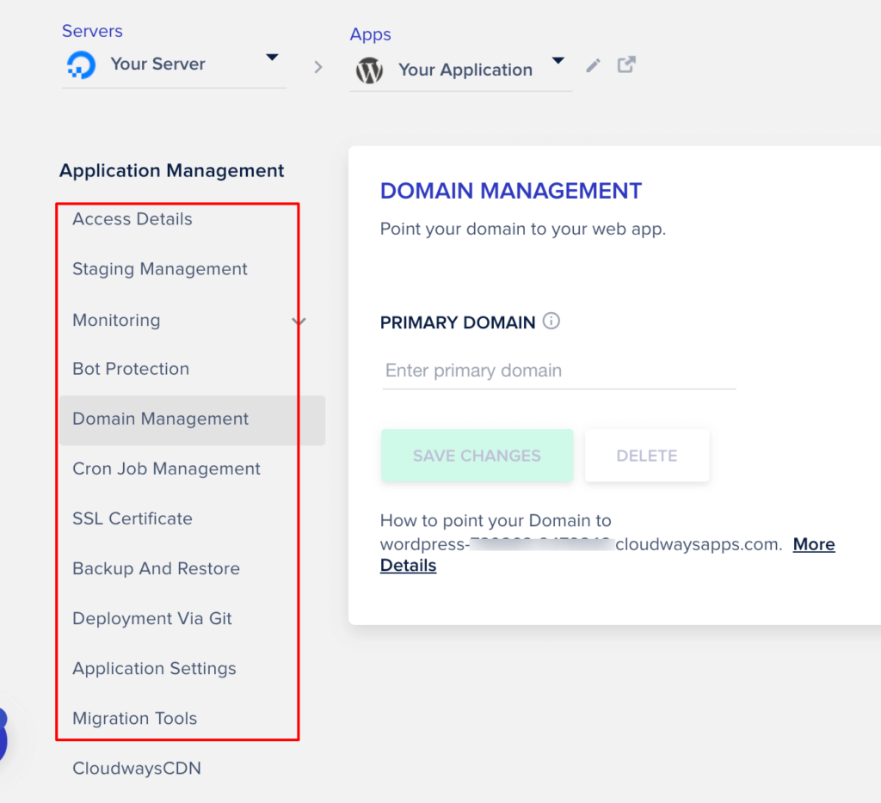This screenshot has height=803, width=881.
Task: Select Deployment Via Git
Action: pyautogui.click(x=152, y=619)
